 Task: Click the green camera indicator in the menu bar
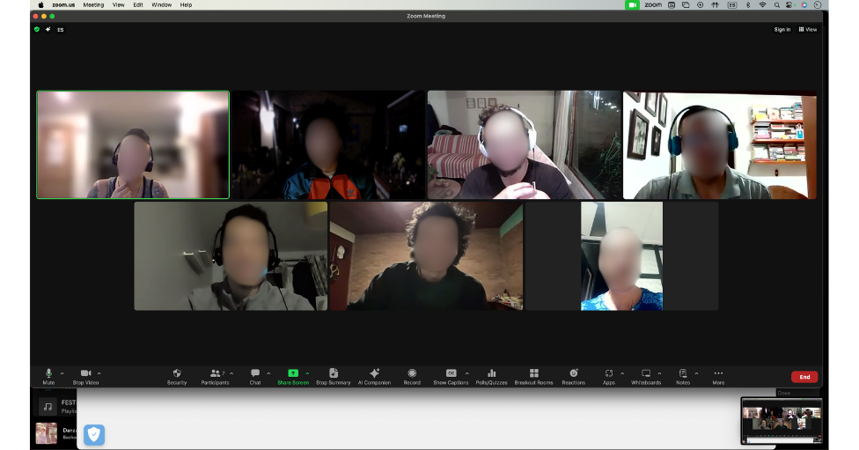coord(632,5)
